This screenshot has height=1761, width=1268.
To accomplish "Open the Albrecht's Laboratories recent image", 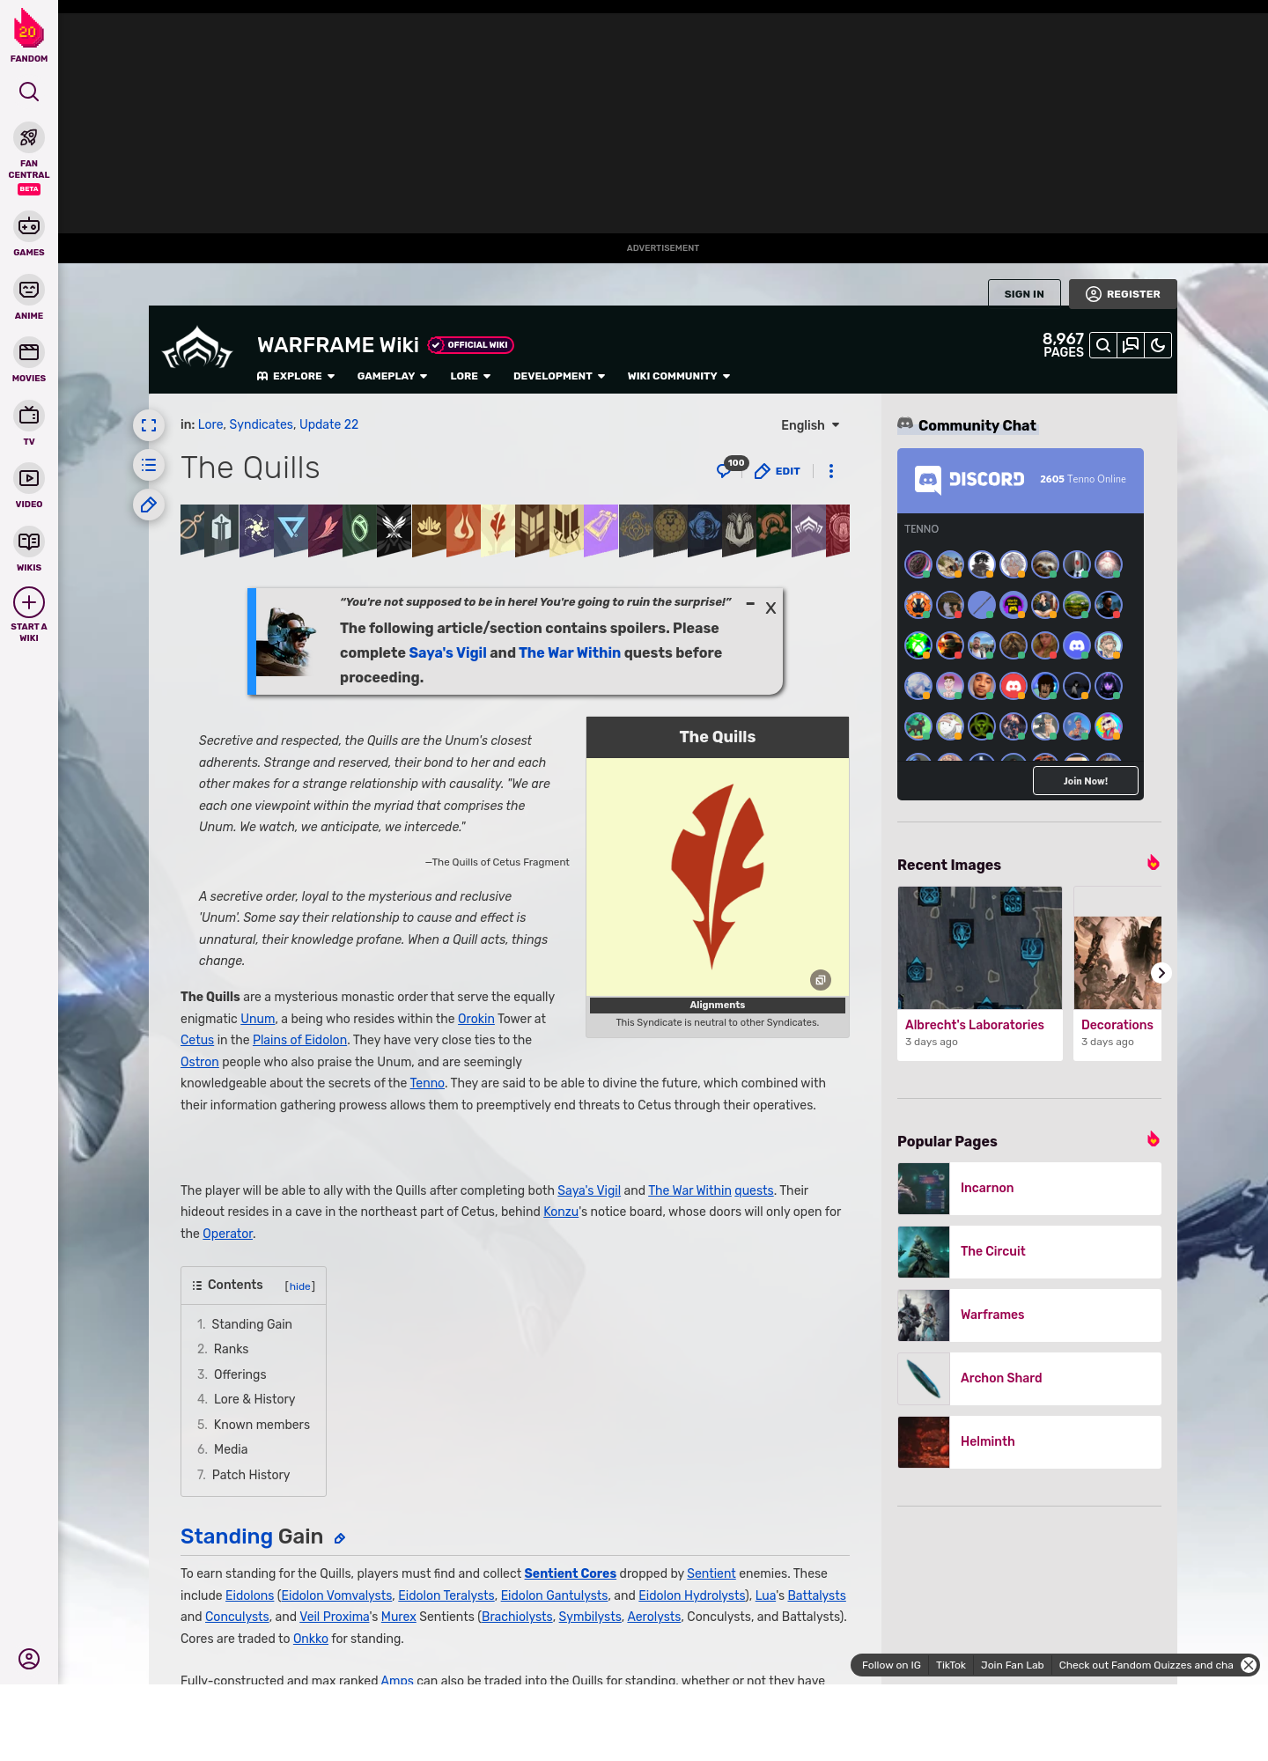I will point(980,974).
